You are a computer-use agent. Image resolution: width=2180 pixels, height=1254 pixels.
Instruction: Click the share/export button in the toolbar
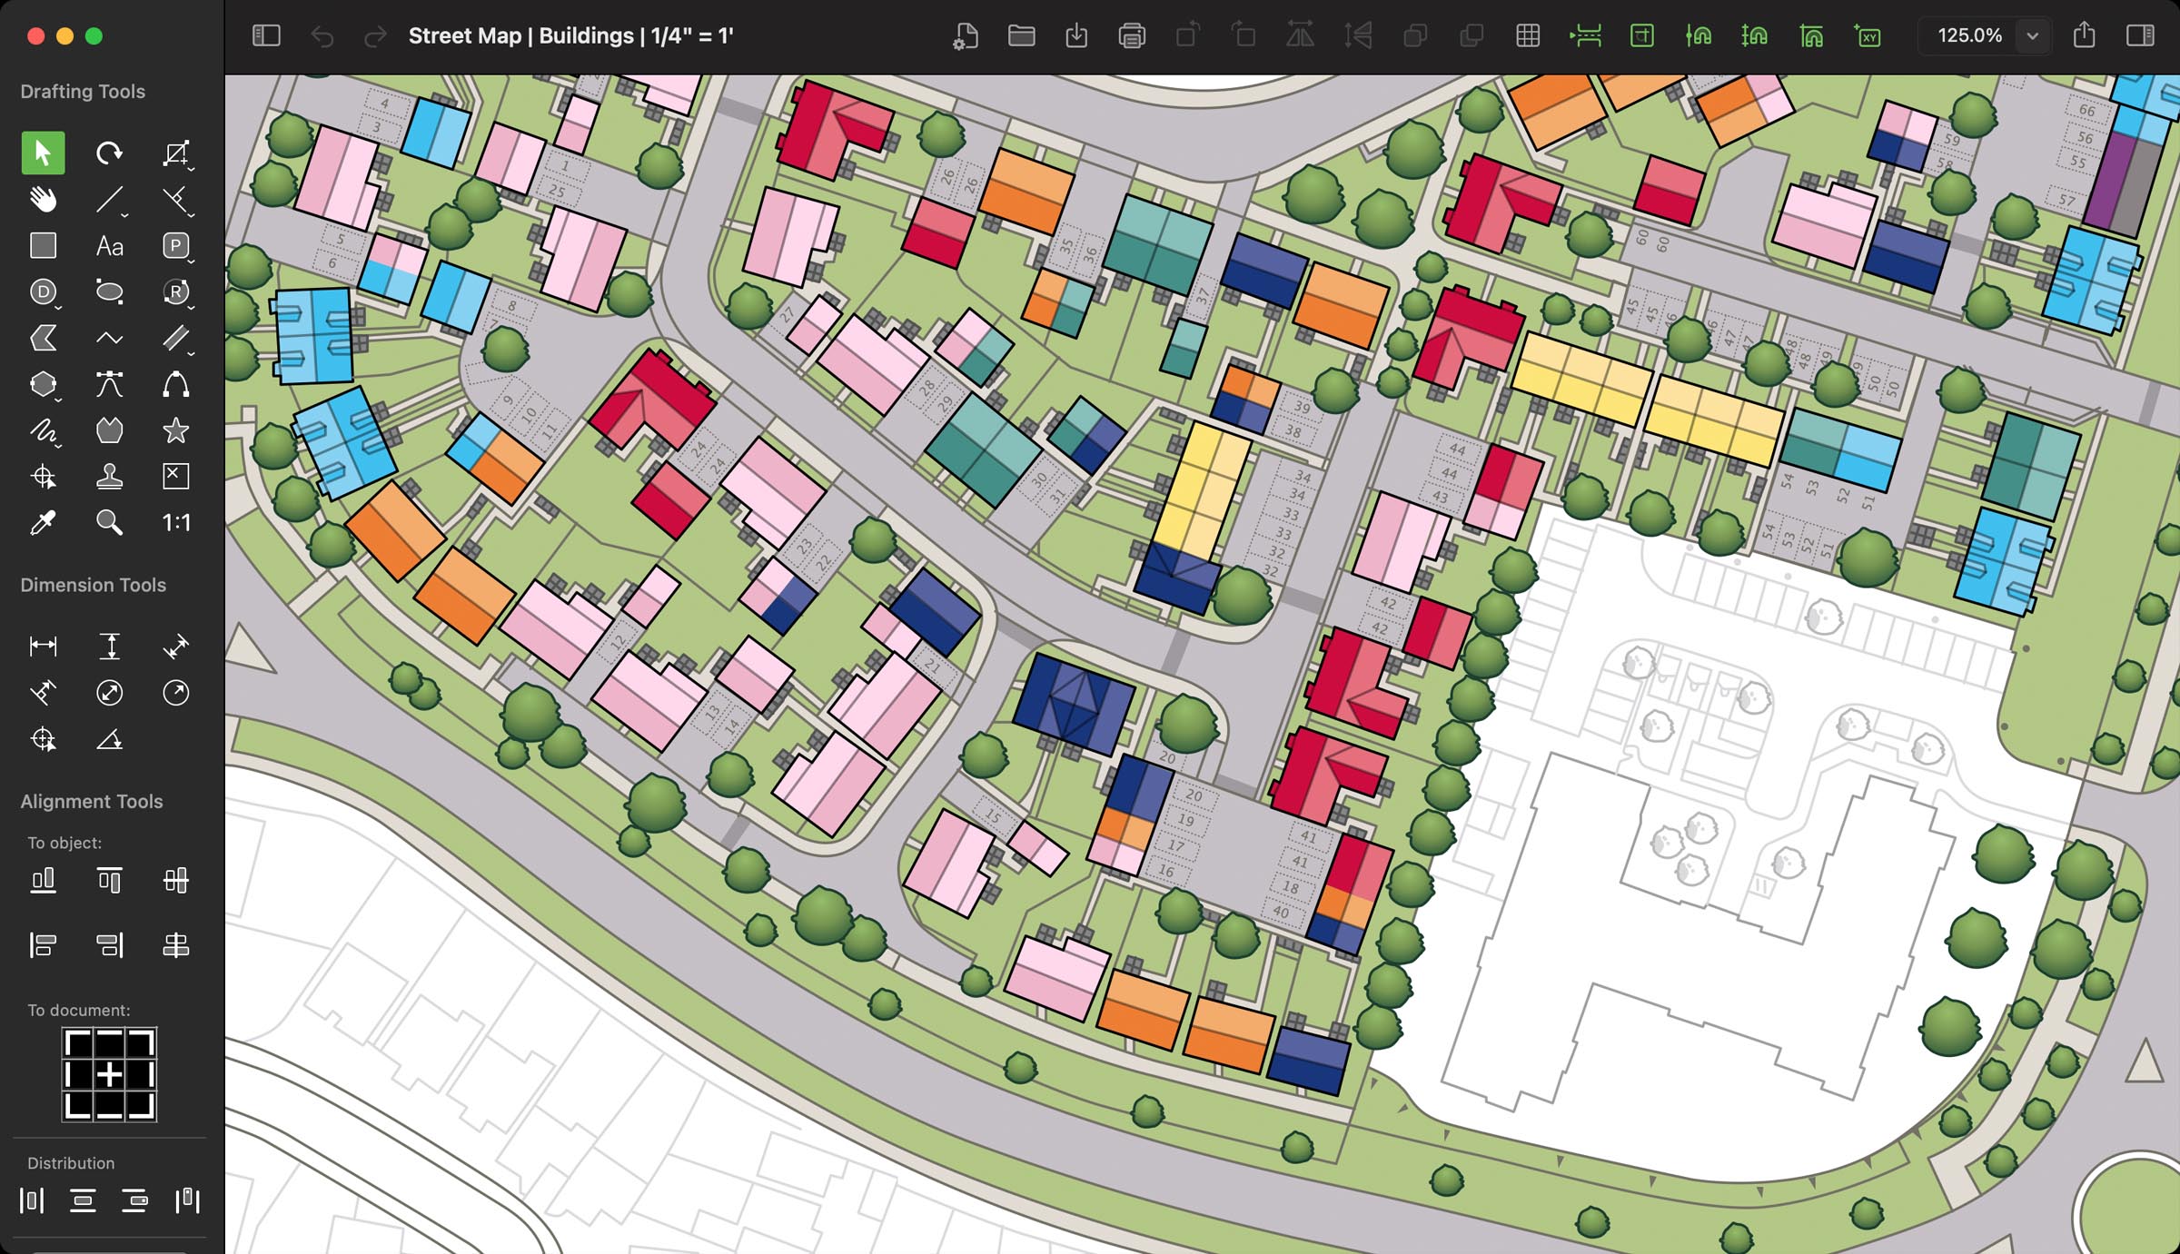click(2085, 36)
